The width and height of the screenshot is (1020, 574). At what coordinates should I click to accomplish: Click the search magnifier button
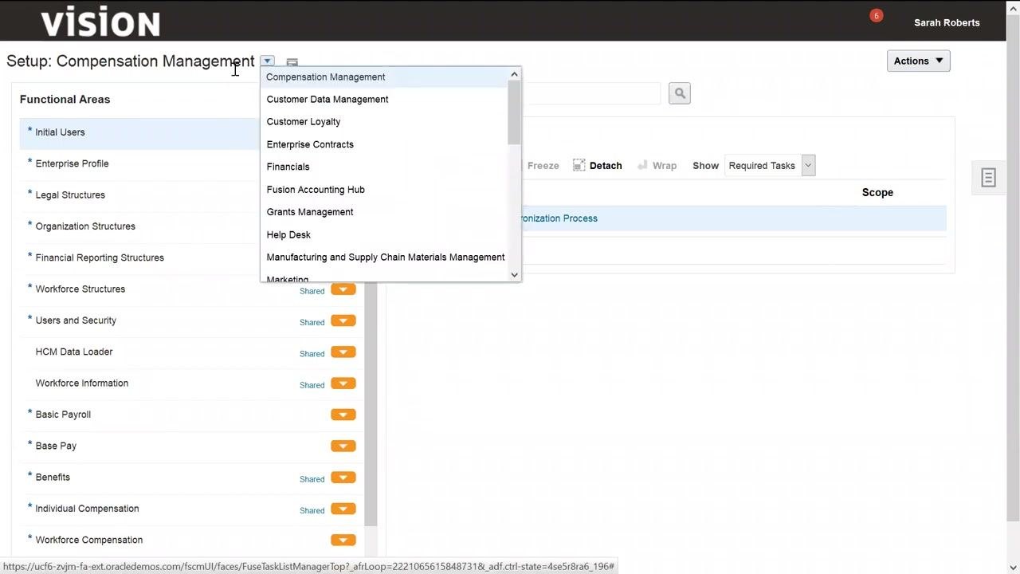tap(680, 93)
